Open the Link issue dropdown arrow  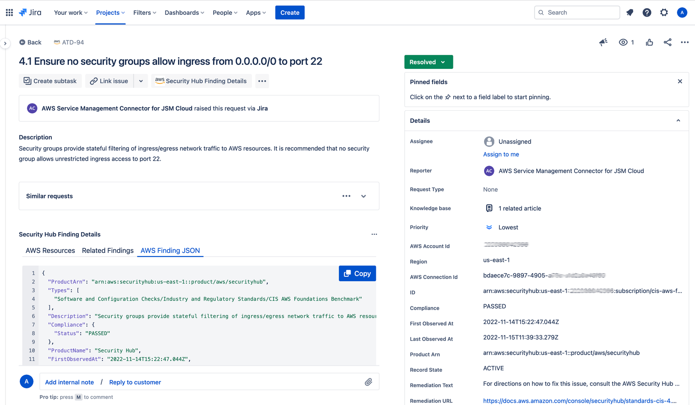pos(141,81)
